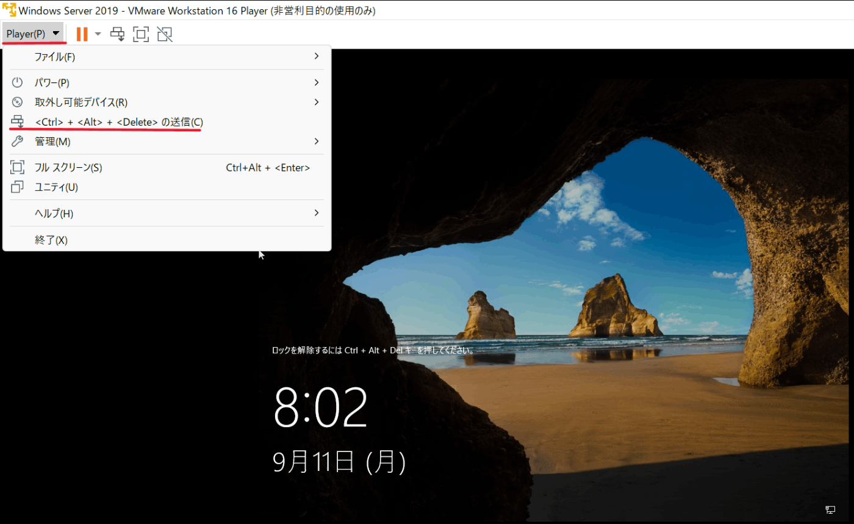The height and width of the screenshot is (524, 854).
Task: Open the ヘルプ(H) submenu
Action: [x=167, y=214]
